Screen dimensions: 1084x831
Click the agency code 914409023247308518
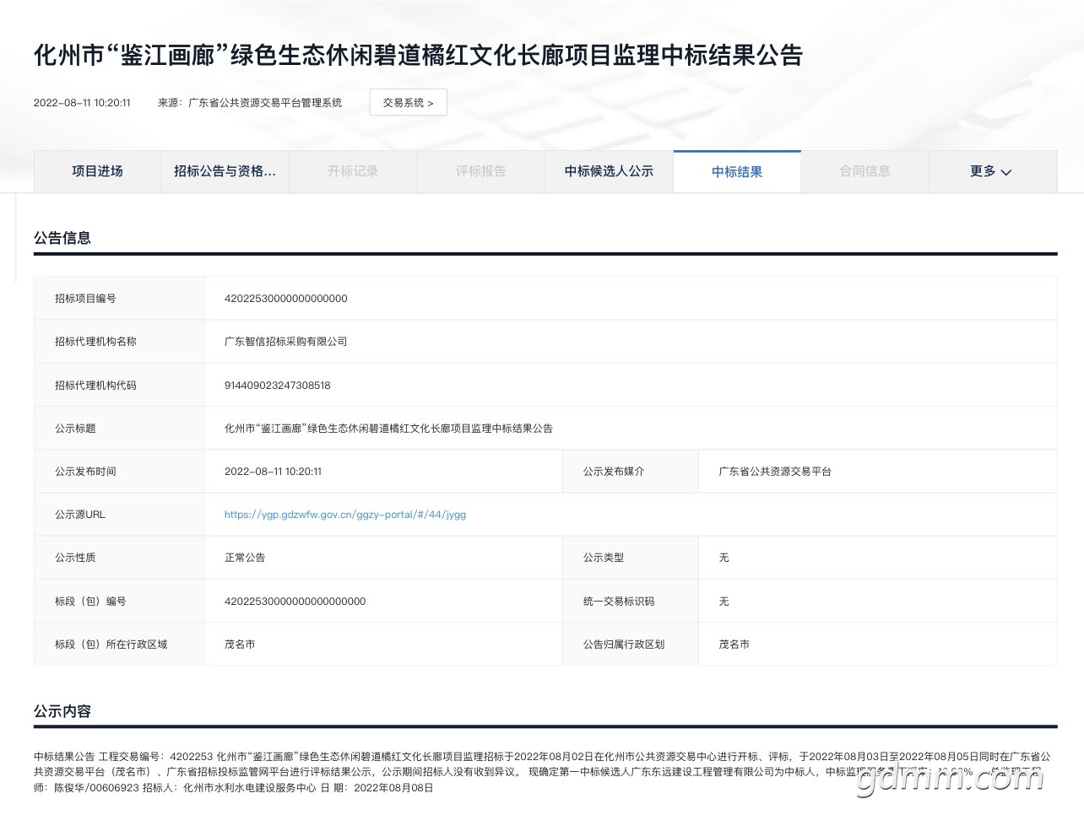point(277,386)
